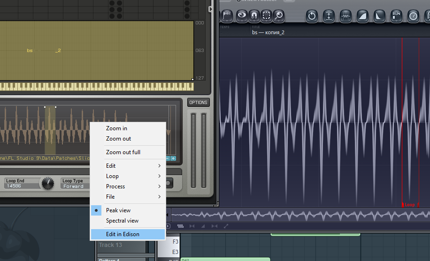Viewport: 430px width, 261px height.
Task: Click the plus zoom button under sampler waveform
Action: tap(173, 158)
